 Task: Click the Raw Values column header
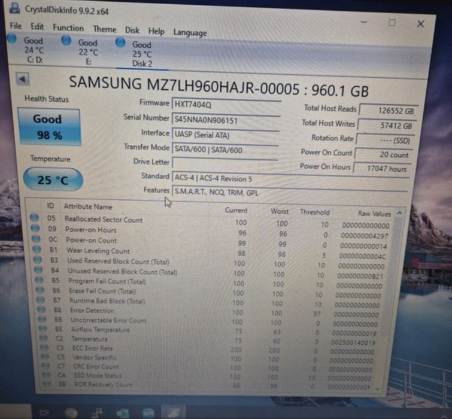pyautogui.click(x=374, y=214)
